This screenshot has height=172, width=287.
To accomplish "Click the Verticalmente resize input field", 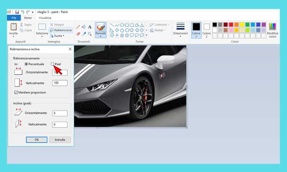I will pos(60,83).
